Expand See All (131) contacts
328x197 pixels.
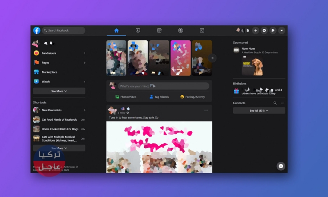259,111
